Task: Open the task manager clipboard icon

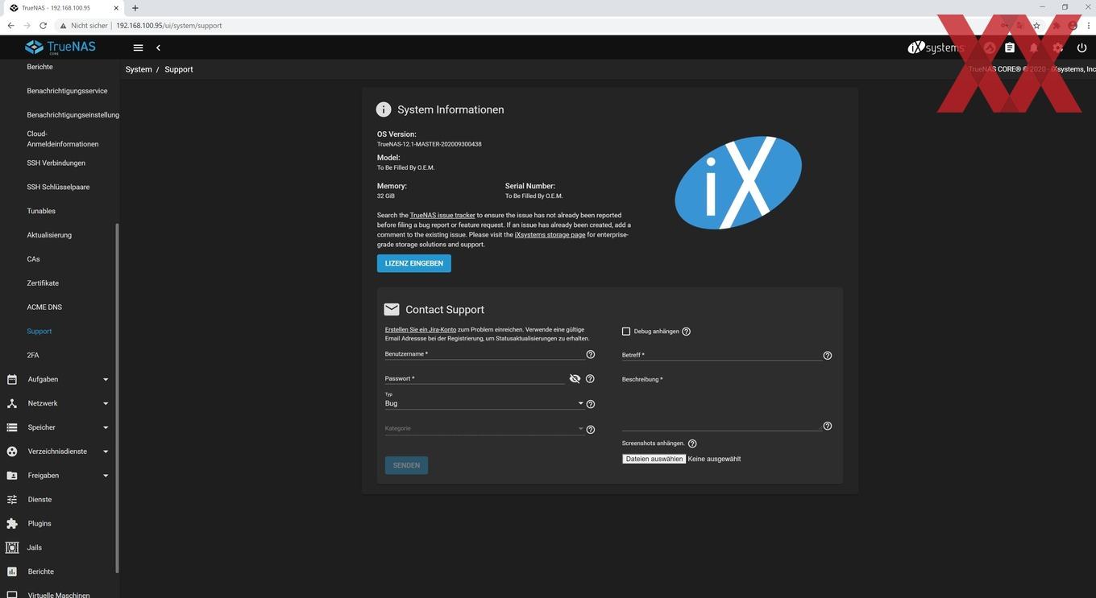Action: click(1009, 47)
